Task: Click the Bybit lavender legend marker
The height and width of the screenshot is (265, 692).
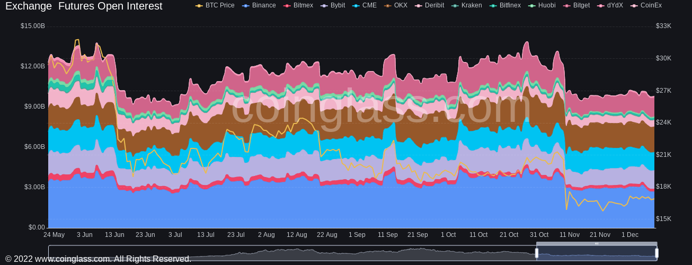Action: point(324,6)
